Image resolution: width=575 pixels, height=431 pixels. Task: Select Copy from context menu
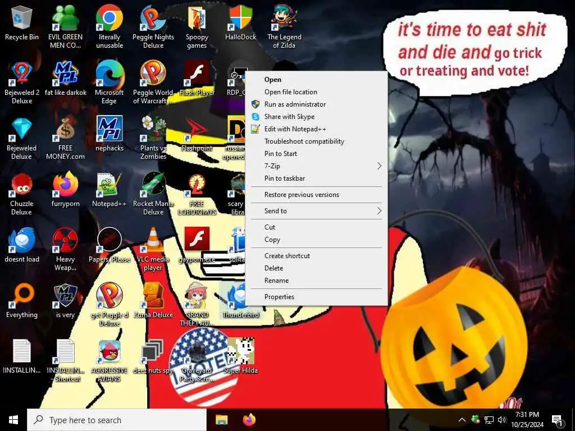[x=316, y=240]
